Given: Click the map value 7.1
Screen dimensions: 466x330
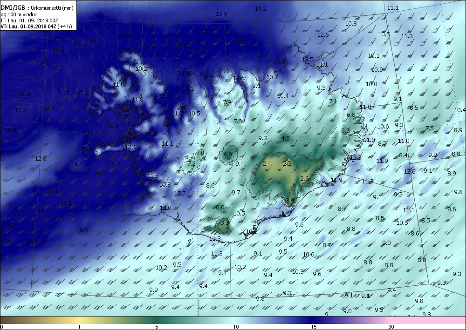Looking at the screenshot, I should point(333,101).
